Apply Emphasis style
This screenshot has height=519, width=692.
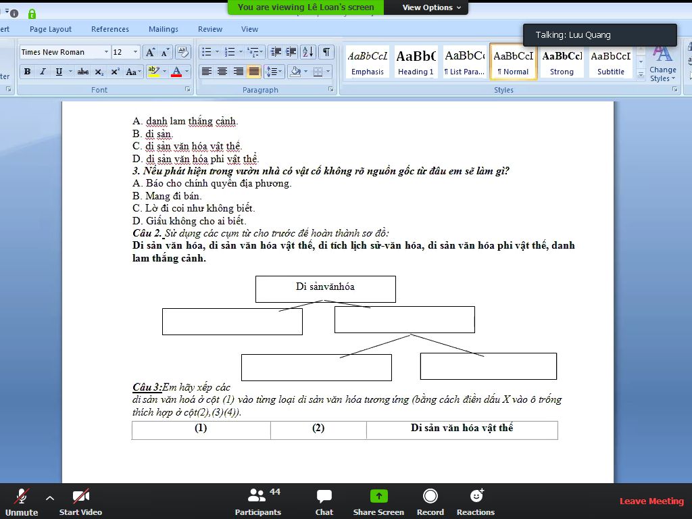[x=368, y=62]
